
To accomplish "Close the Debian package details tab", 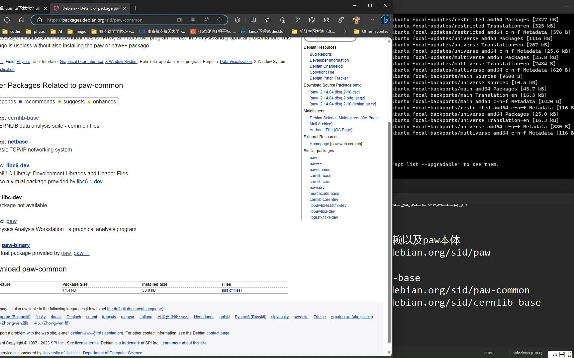I will (125, 8).
